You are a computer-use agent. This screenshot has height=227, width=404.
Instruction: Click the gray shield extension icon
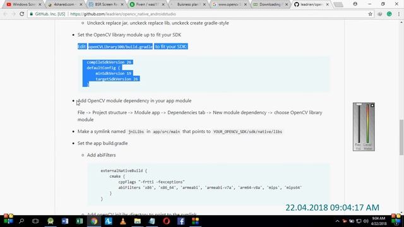tap(380, 14)
